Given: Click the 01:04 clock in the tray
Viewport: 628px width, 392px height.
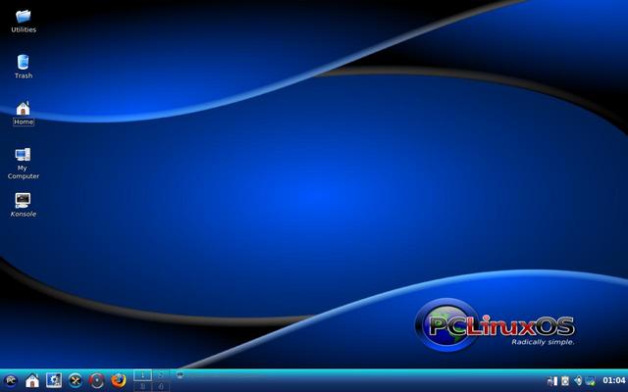Looking at the screenshot, I should [613, 380].
